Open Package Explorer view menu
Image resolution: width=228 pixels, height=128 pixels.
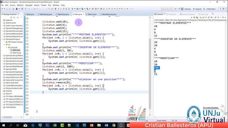pos(18,17)
